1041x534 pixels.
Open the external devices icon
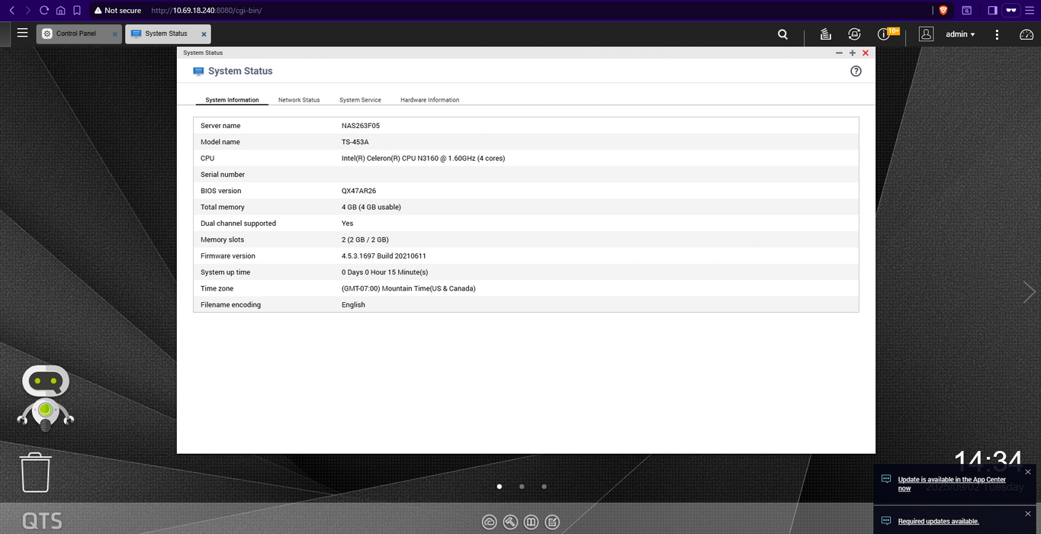click(x=854, y=34)
